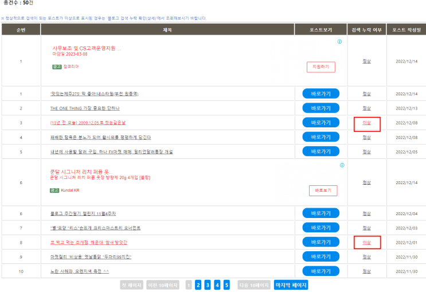Click the 순번 column header
Screen dimensions: 426x292
(21, 30)
